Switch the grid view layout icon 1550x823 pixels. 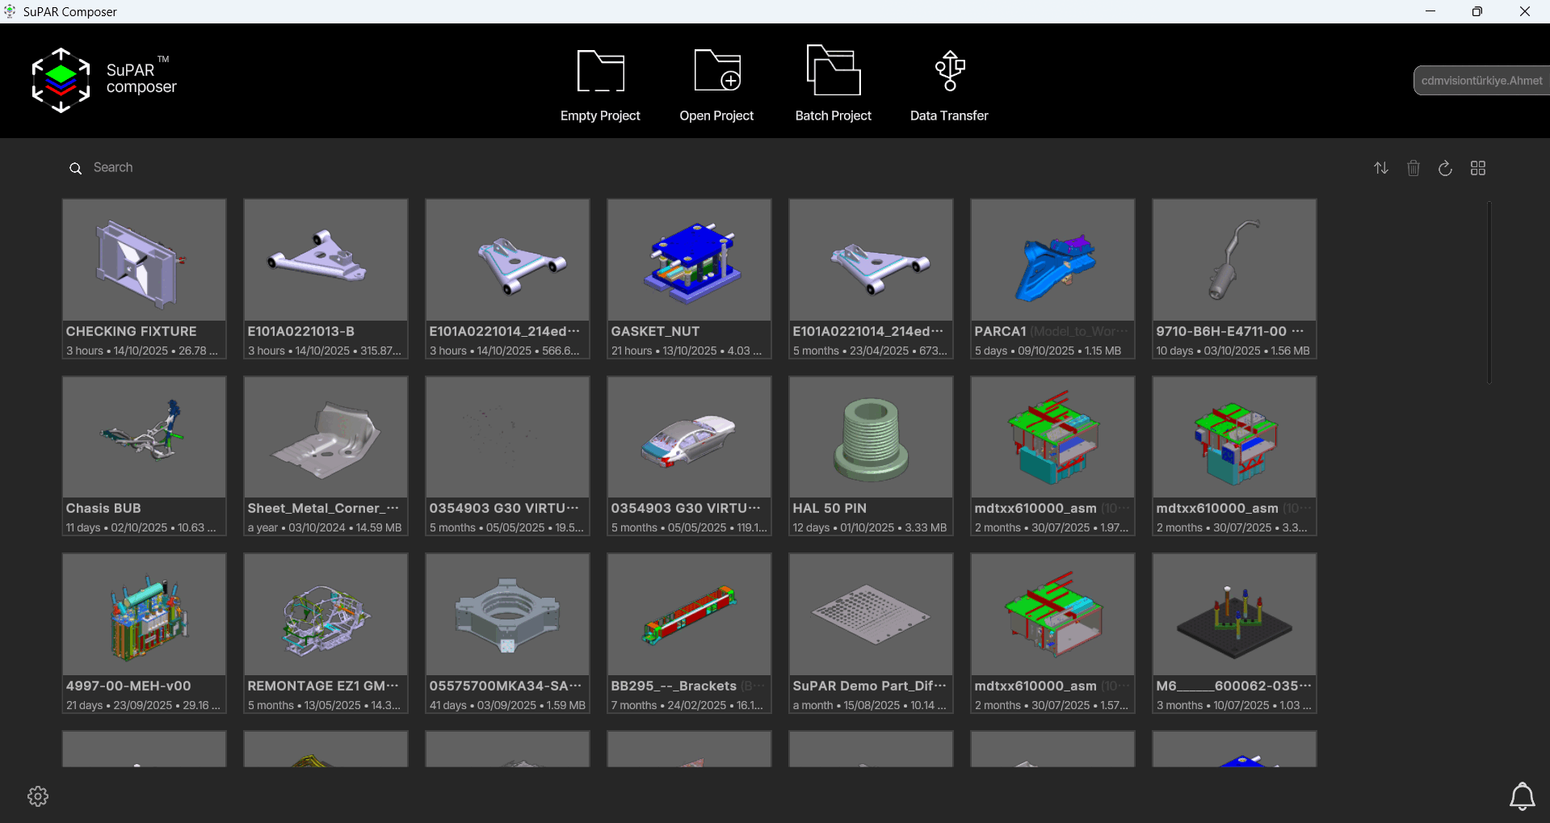point(1478,168)
